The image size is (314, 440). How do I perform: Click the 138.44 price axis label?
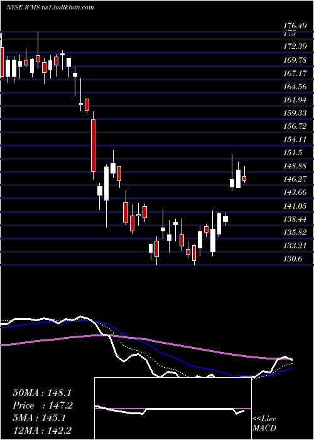click(295, 219)
